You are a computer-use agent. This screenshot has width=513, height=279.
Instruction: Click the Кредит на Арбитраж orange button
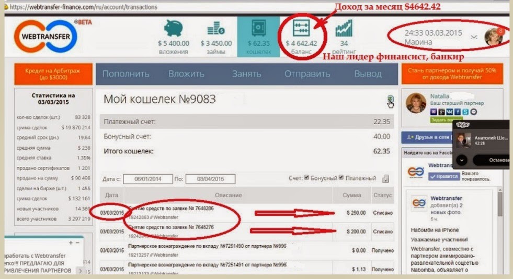[53, 74]
